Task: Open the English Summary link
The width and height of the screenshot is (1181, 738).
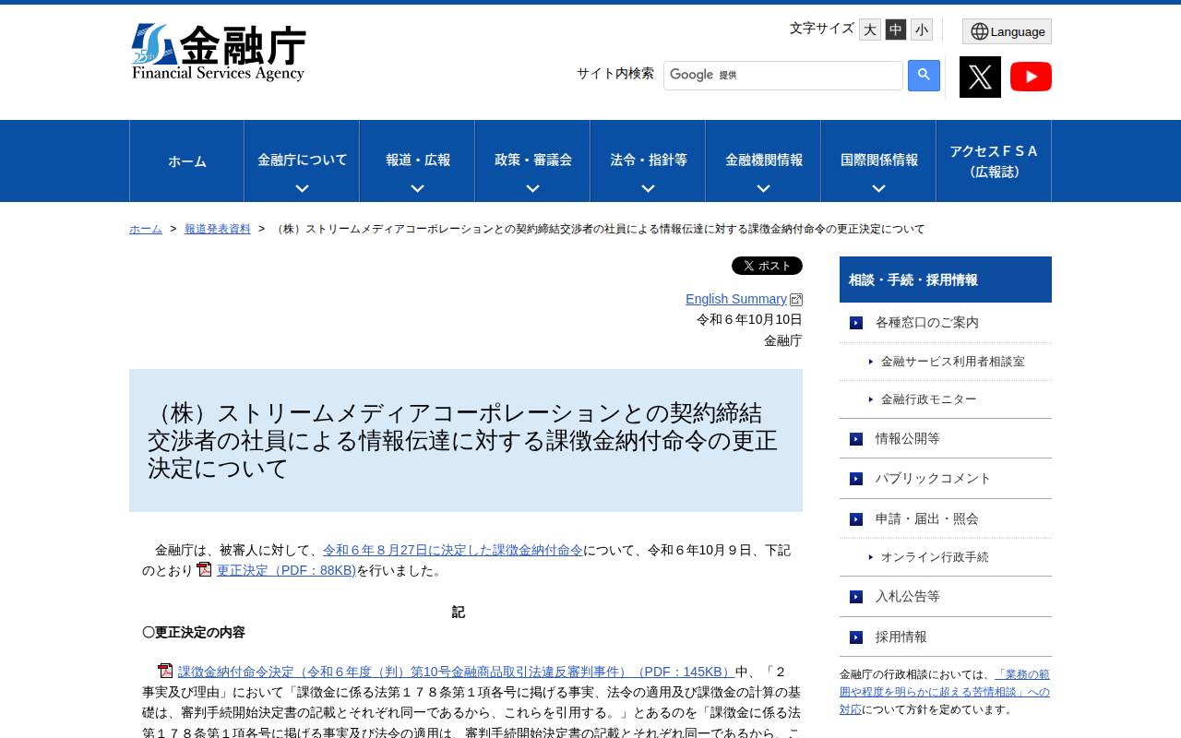Action: click(736, 299)
